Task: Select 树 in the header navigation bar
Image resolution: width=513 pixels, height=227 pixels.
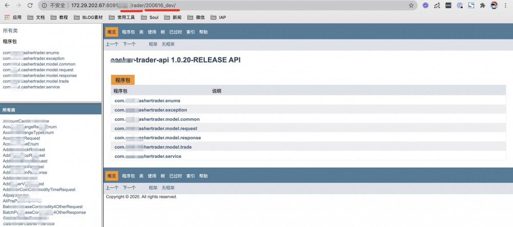Action: [x=163, y=32]
